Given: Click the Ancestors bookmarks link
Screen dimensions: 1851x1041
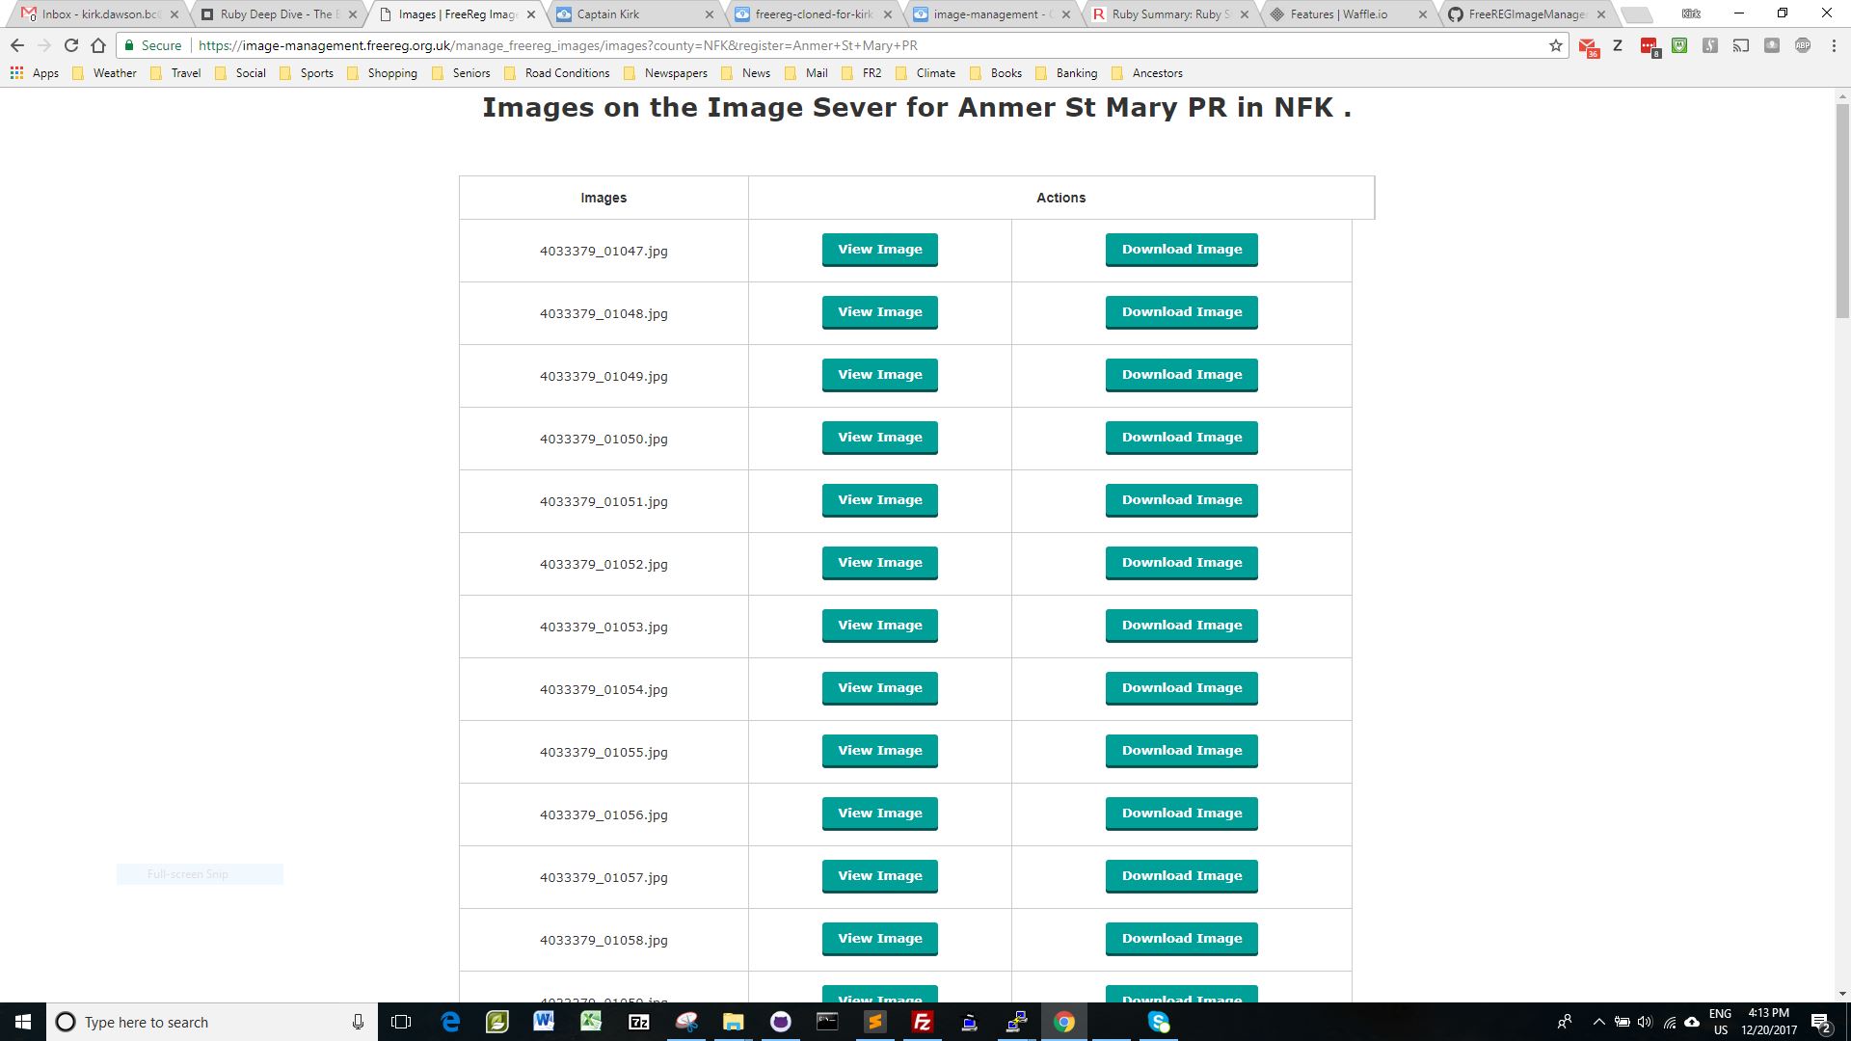Looking at the screenshot, I should (x=1157, y=72).
